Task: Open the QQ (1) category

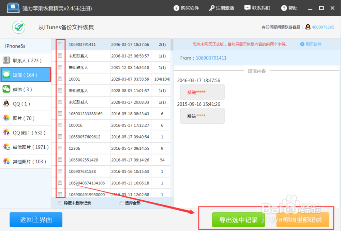Action: tap(26, 104)
